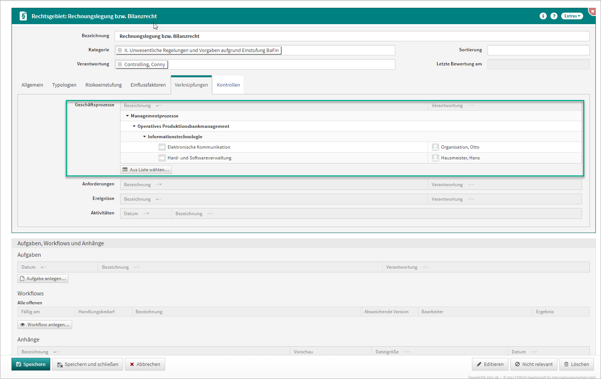Viewport: 601px width, 379px height.
Task: Click document icon in Kategorie field
Action: click(120, 51)
